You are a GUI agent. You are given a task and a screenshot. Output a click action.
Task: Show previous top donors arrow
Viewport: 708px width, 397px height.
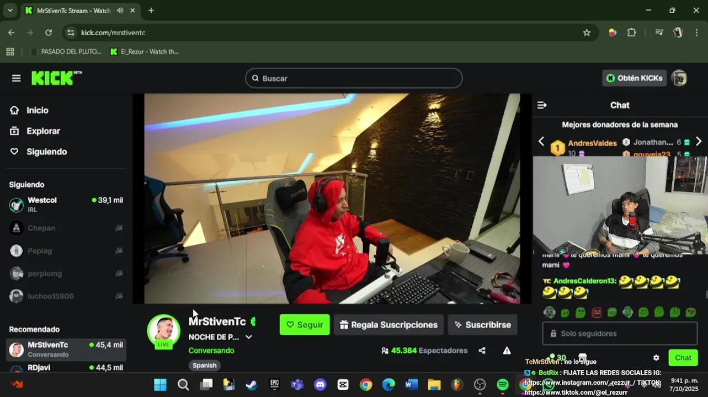pos(541,142)
